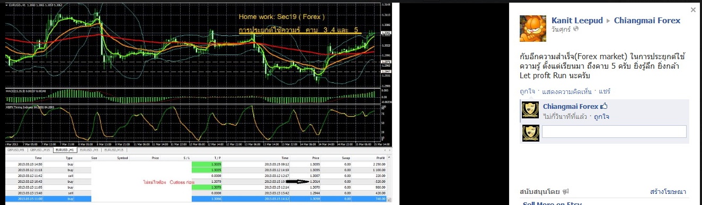Click the comment input field

(x=615, y=132)
